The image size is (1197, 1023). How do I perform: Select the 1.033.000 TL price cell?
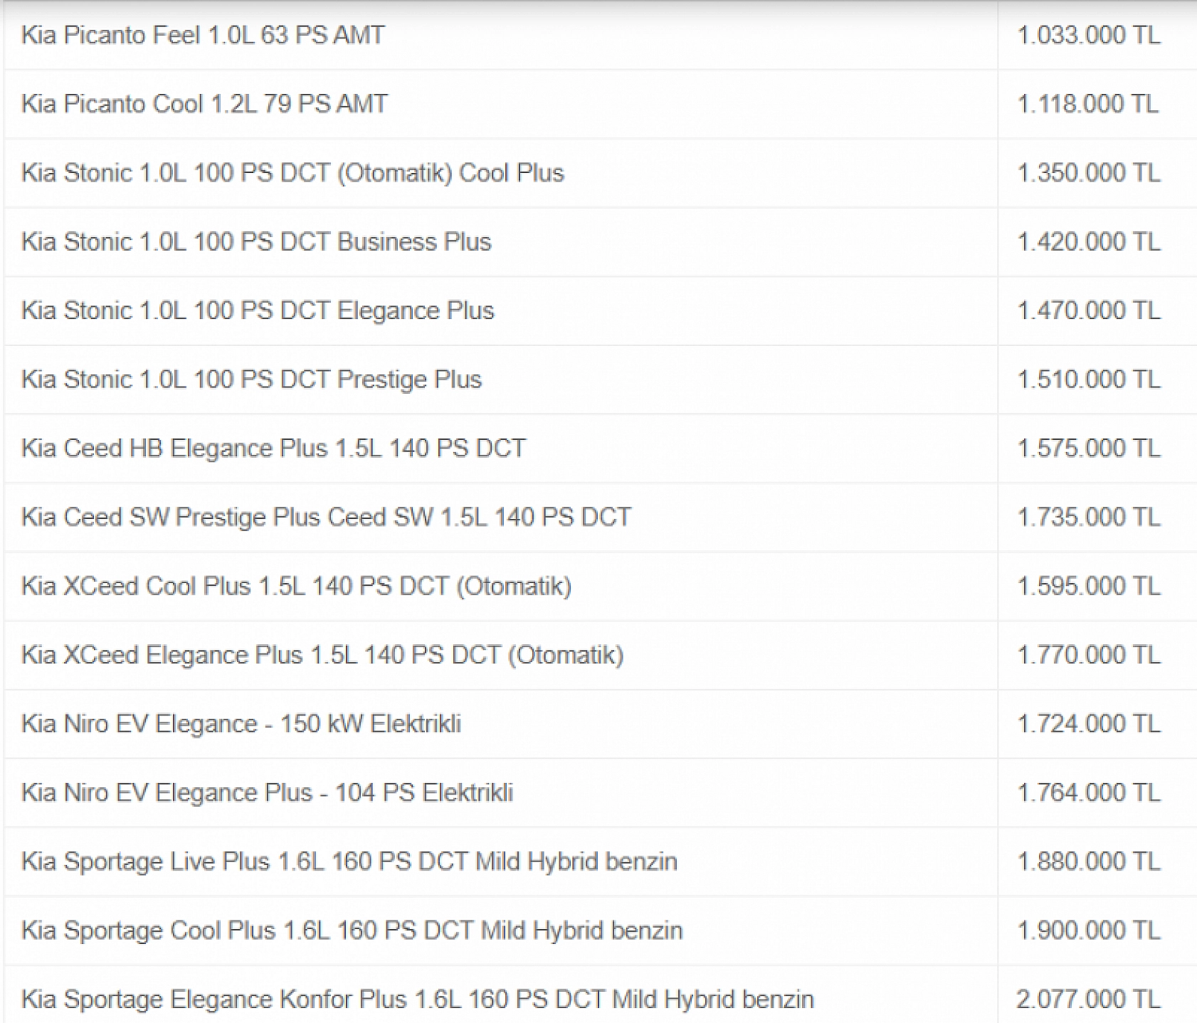tap(1088, 35)
